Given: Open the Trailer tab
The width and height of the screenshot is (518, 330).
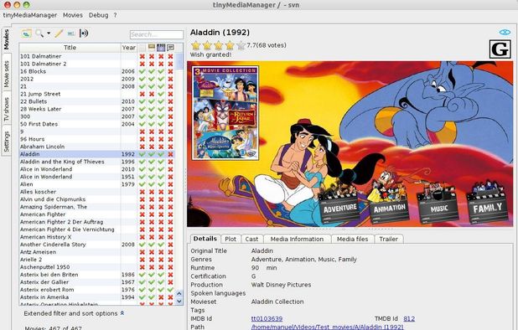Looking at the screenshot, I should click(x=389, y=239).
